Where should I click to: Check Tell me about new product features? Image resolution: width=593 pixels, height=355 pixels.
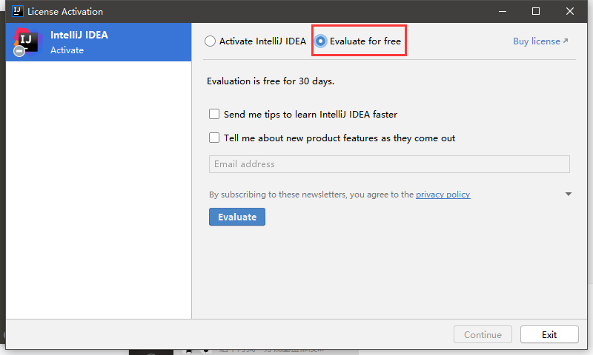point(214,138)
